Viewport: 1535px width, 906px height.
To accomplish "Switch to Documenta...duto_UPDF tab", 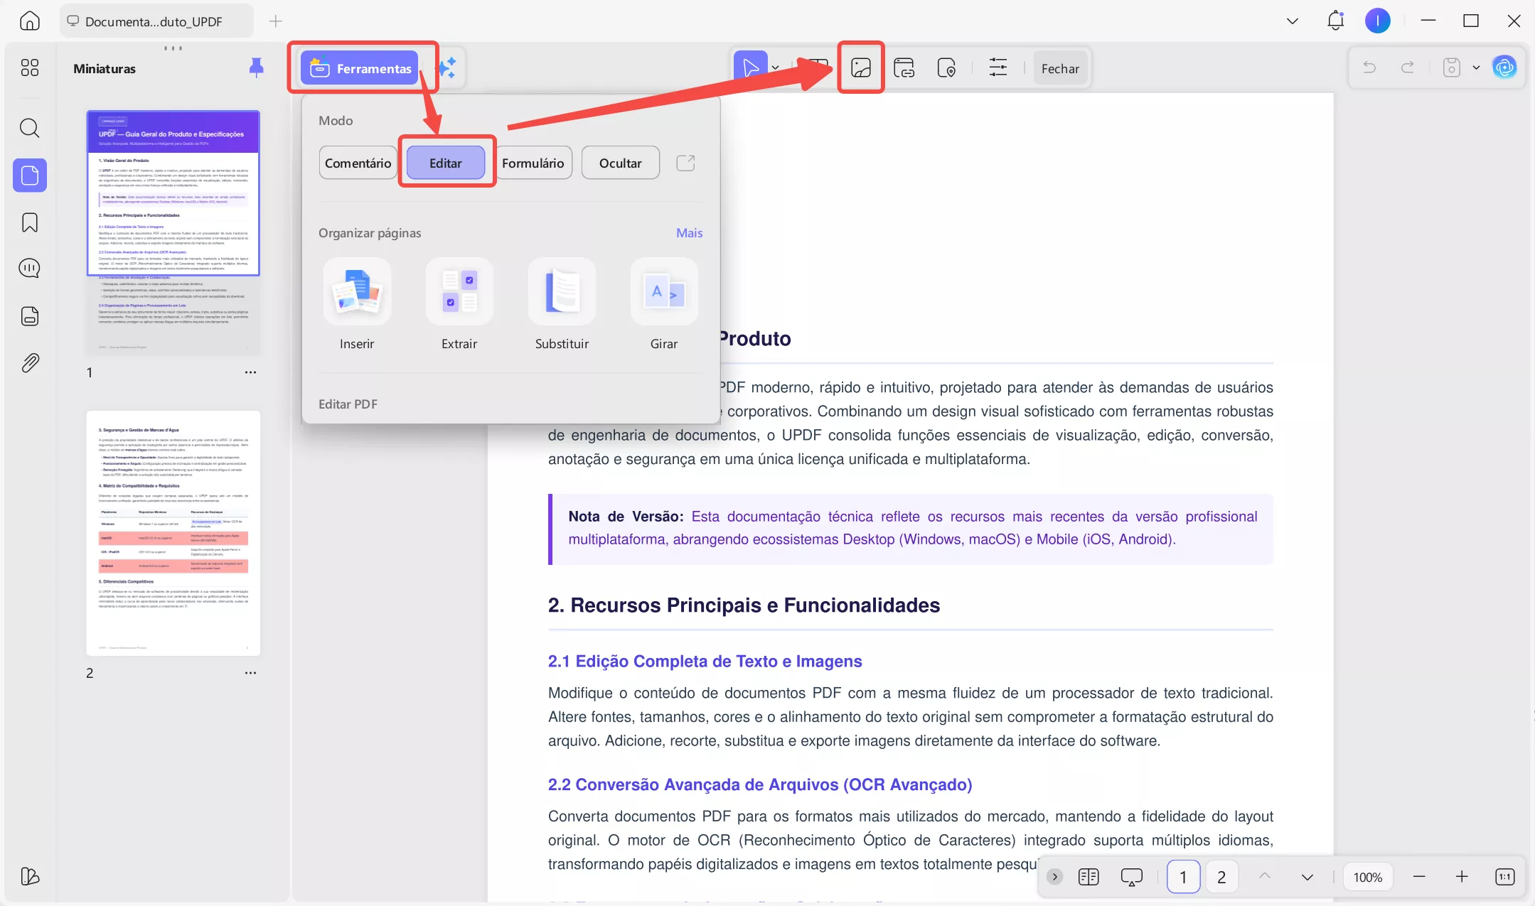I will 156,21.
